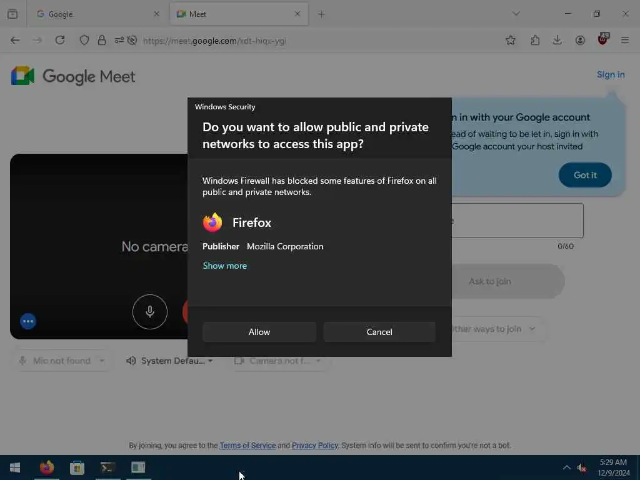Open the Windows Start menu

(15, 467)
